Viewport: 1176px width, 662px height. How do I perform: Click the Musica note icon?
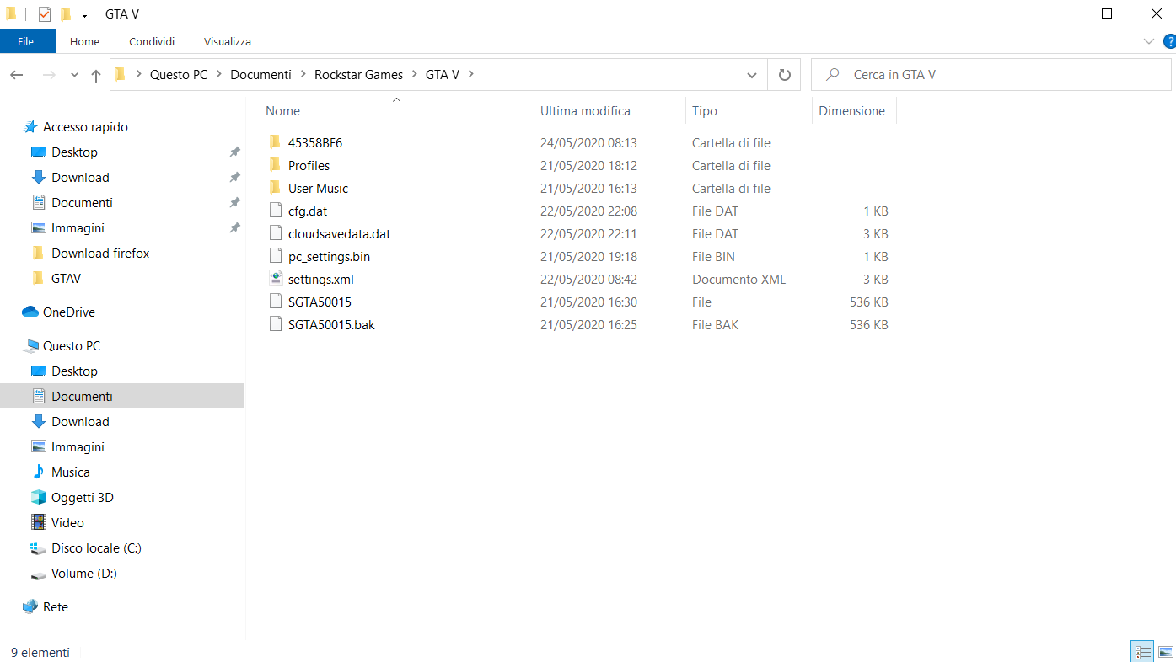[38, 472]
